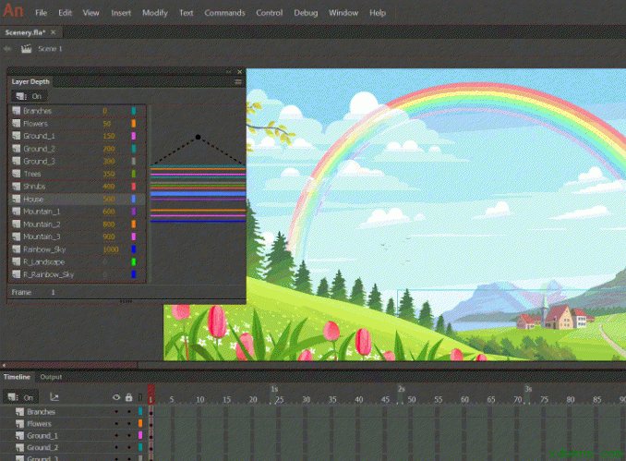Toggle the Timeline advanced layers On button
This screenshot has width=626, height=461.
(x=20, y=397)
